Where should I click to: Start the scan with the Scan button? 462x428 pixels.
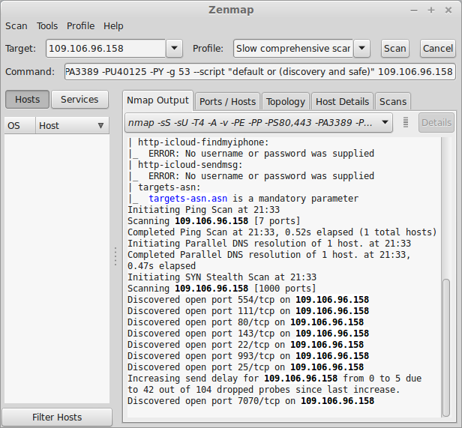pyautogui.click(x=394, y=48)
